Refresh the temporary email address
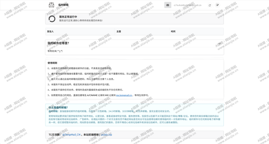This screenshot has height=144, width=269. pyautogui.click(x=210, y=5)
